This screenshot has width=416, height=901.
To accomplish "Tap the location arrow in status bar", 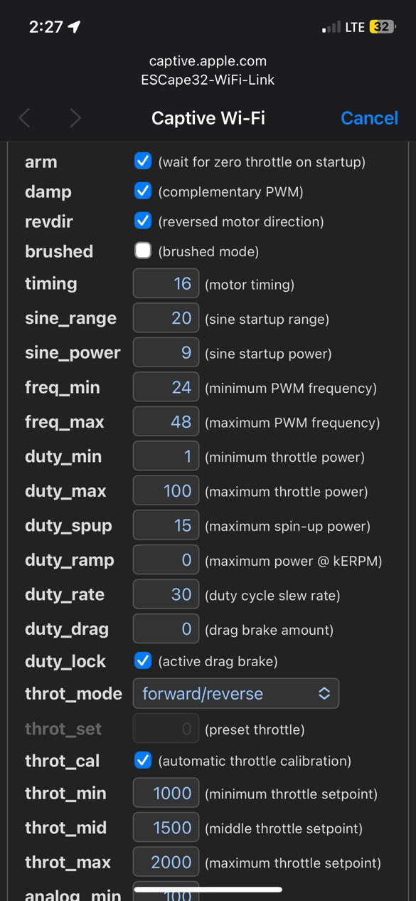I will click(x=74, y=27).
